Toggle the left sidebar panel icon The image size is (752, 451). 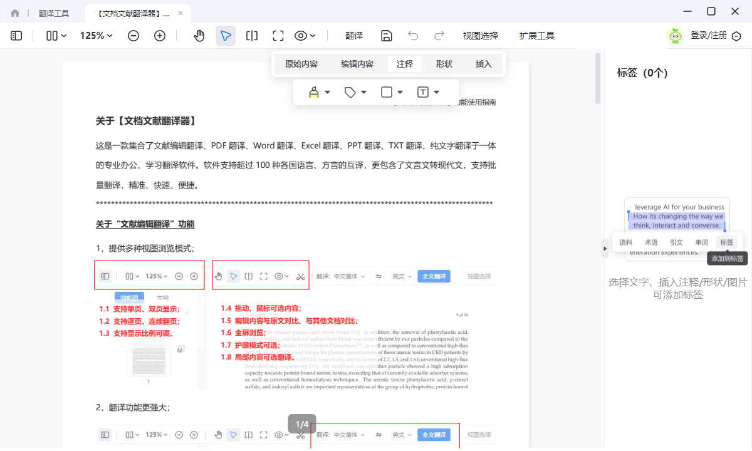tap(16, 36)
